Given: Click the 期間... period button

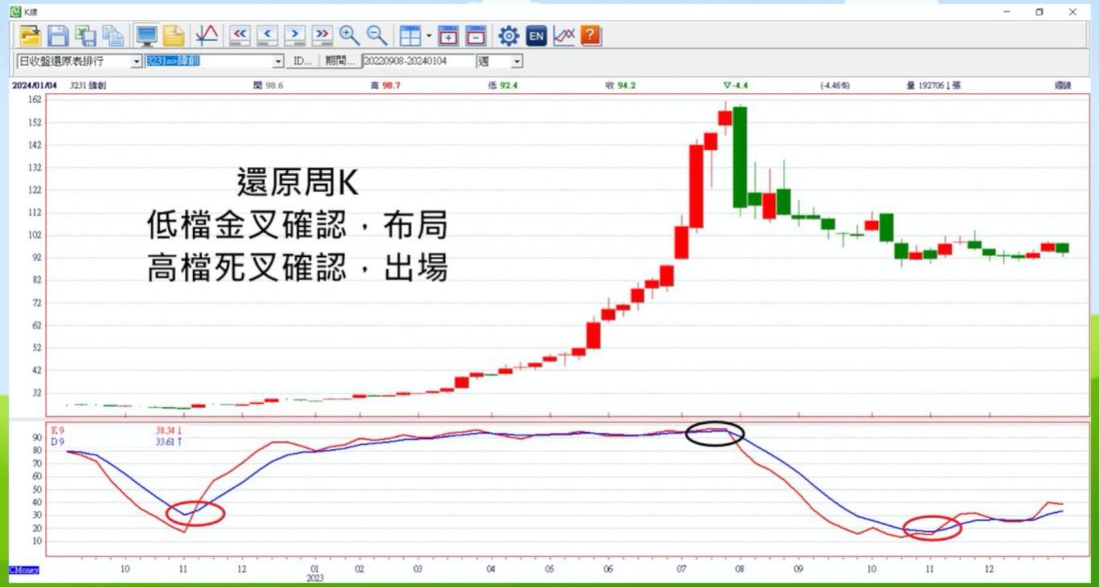Looking at the screenshot, I should coord(340,61).
